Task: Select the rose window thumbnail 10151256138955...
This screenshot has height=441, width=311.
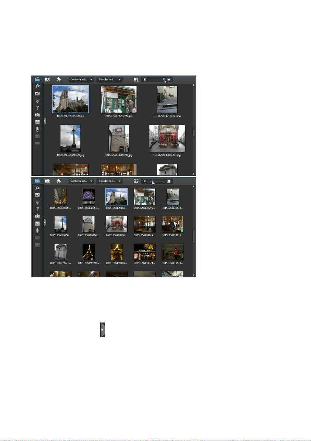Action: tap(88, 197)
